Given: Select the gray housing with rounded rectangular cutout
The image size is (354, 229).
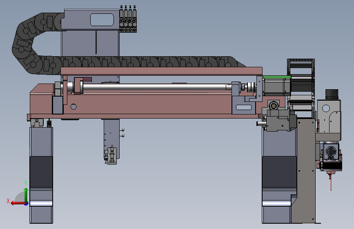Looking at the screenshot, I should pyautogui.click(x=90, y=20).
